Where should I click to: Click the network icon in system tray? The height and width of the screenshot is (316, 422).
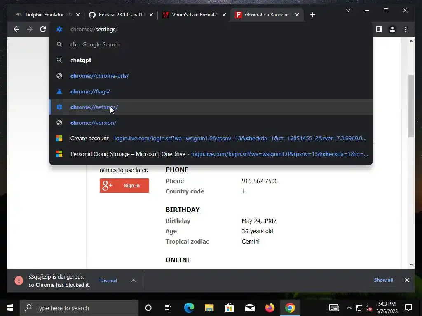pyautogui.click(x=359, y=308)
